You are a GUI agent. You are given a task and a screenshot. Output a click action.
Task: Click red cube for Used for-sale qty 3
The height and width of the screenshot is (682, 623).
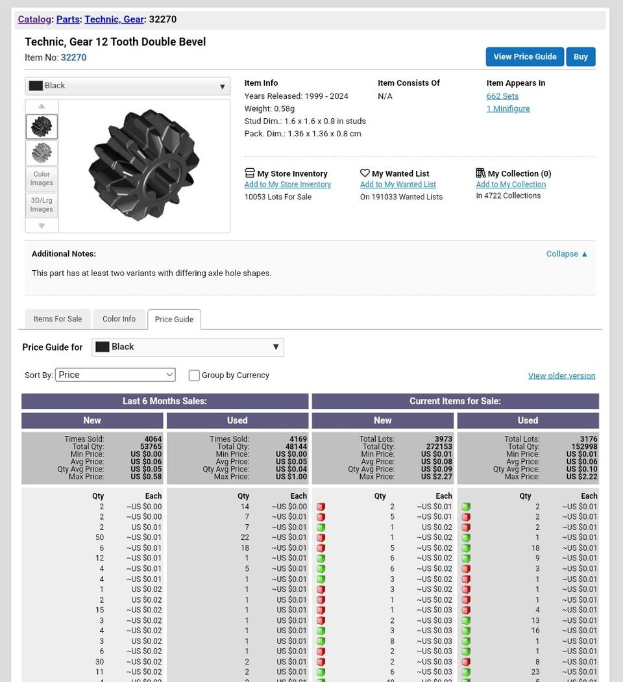tap(466, 568)
